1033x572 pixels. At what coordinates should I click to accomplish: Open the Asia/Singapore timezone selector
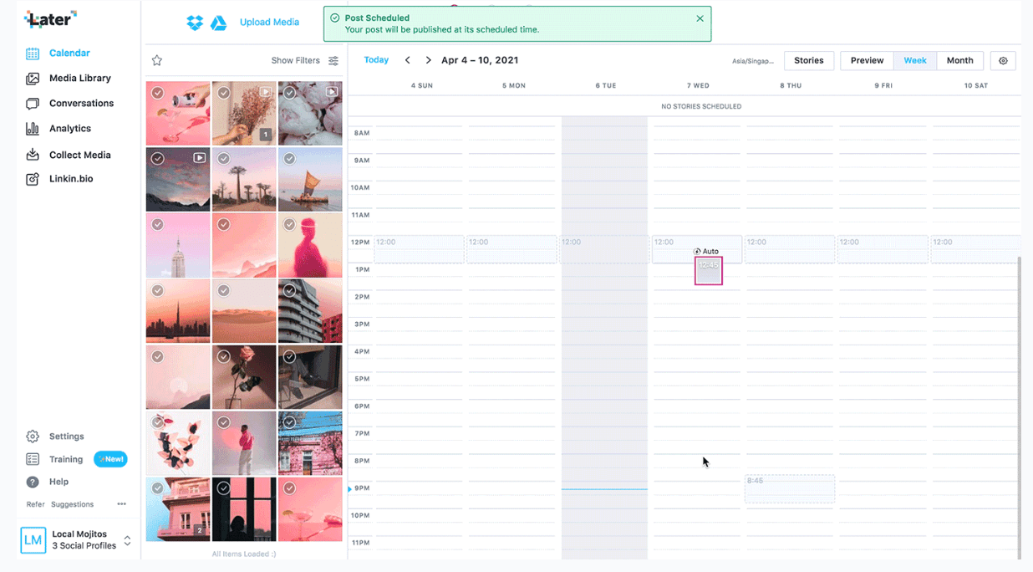pos(753,61)
